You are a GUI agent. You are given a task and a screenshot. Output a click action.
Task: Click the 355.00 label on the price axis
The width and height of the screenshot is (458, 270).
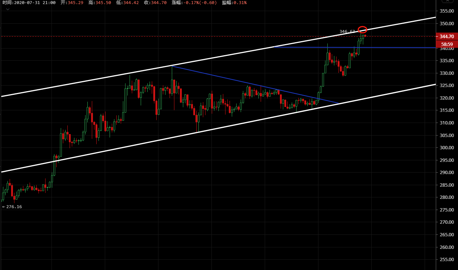447,11
